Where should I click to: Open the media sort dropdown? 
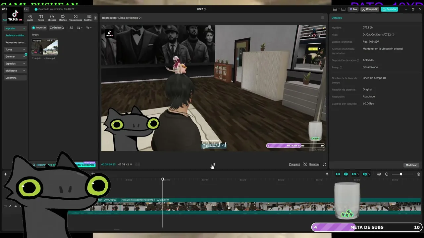click(x=79, y=28)
